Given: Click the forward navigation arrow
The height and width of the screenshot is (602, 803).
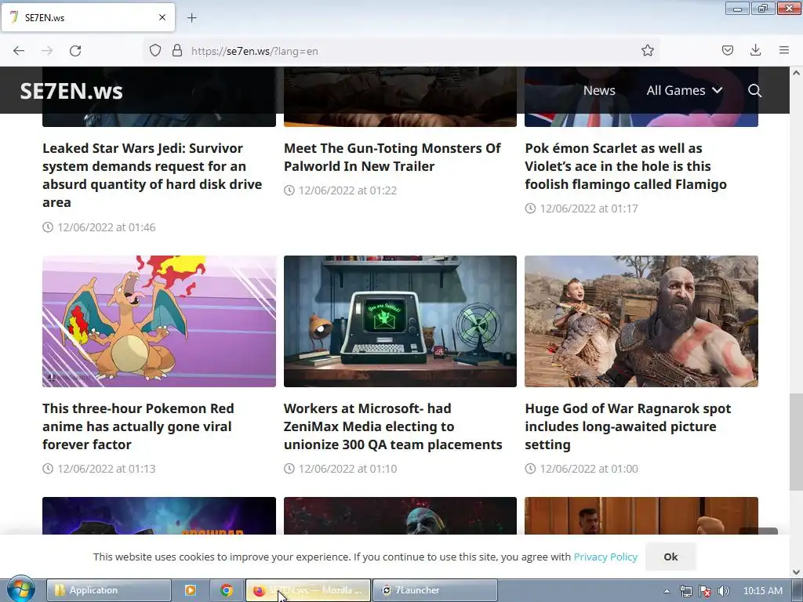Looking at the screenshot, I should [47, 51].
